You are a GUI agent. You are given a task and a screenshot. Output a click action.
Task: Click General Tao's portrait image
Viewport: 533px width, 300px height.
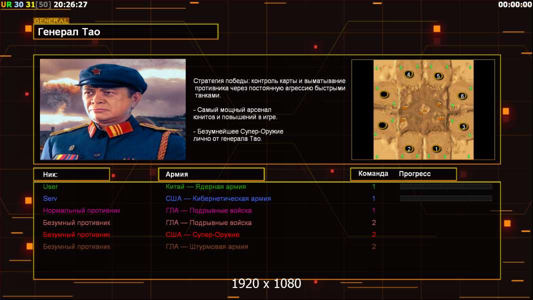coord(113,109)
